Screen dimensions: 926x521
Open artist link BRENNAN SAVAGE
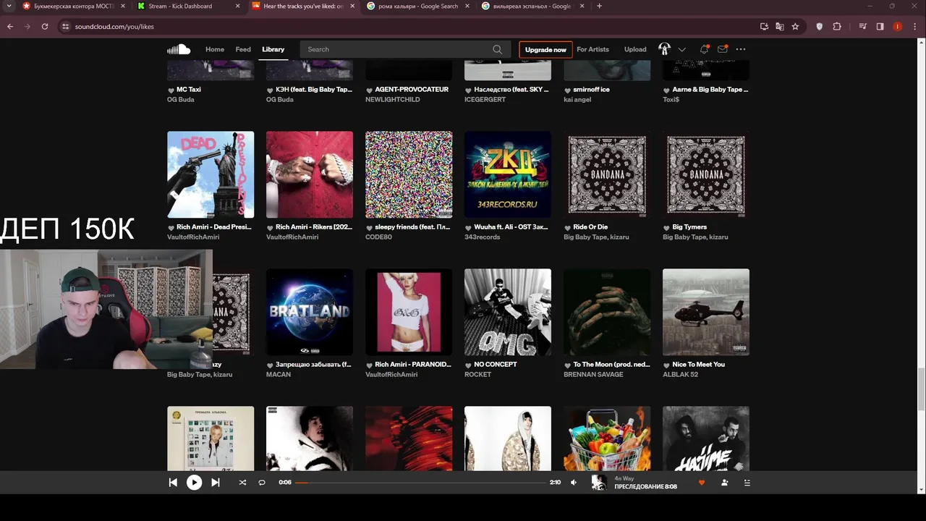[593, 374]
